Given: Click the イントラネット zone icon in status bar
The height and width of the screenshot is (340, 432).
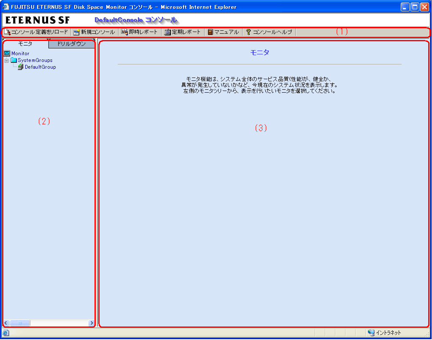Looking at the screenshot, I should pyautogui.click(x=371, y=333).
